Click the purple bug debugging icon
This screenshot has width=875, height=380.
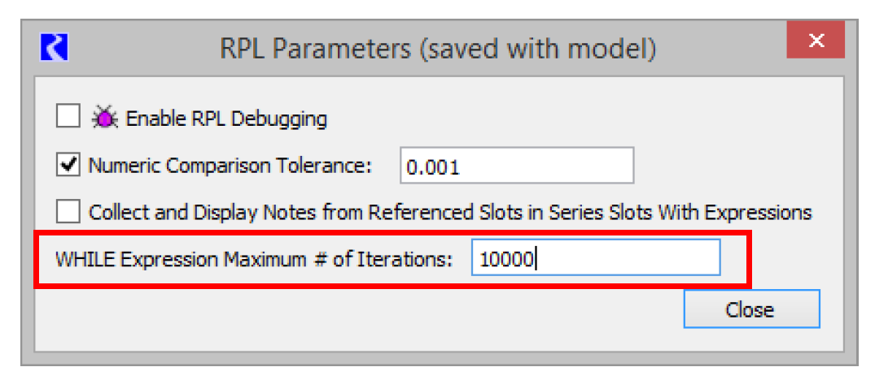pos(104,119)
